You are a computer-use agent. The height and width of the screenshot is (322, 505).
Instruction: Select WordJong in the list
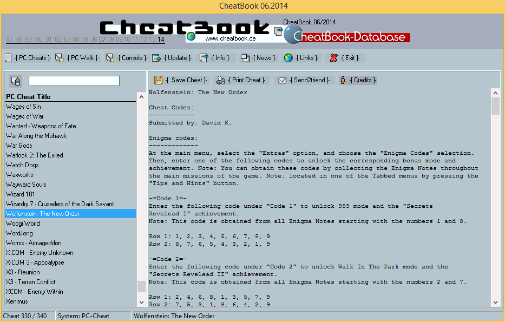coord(70,233)
